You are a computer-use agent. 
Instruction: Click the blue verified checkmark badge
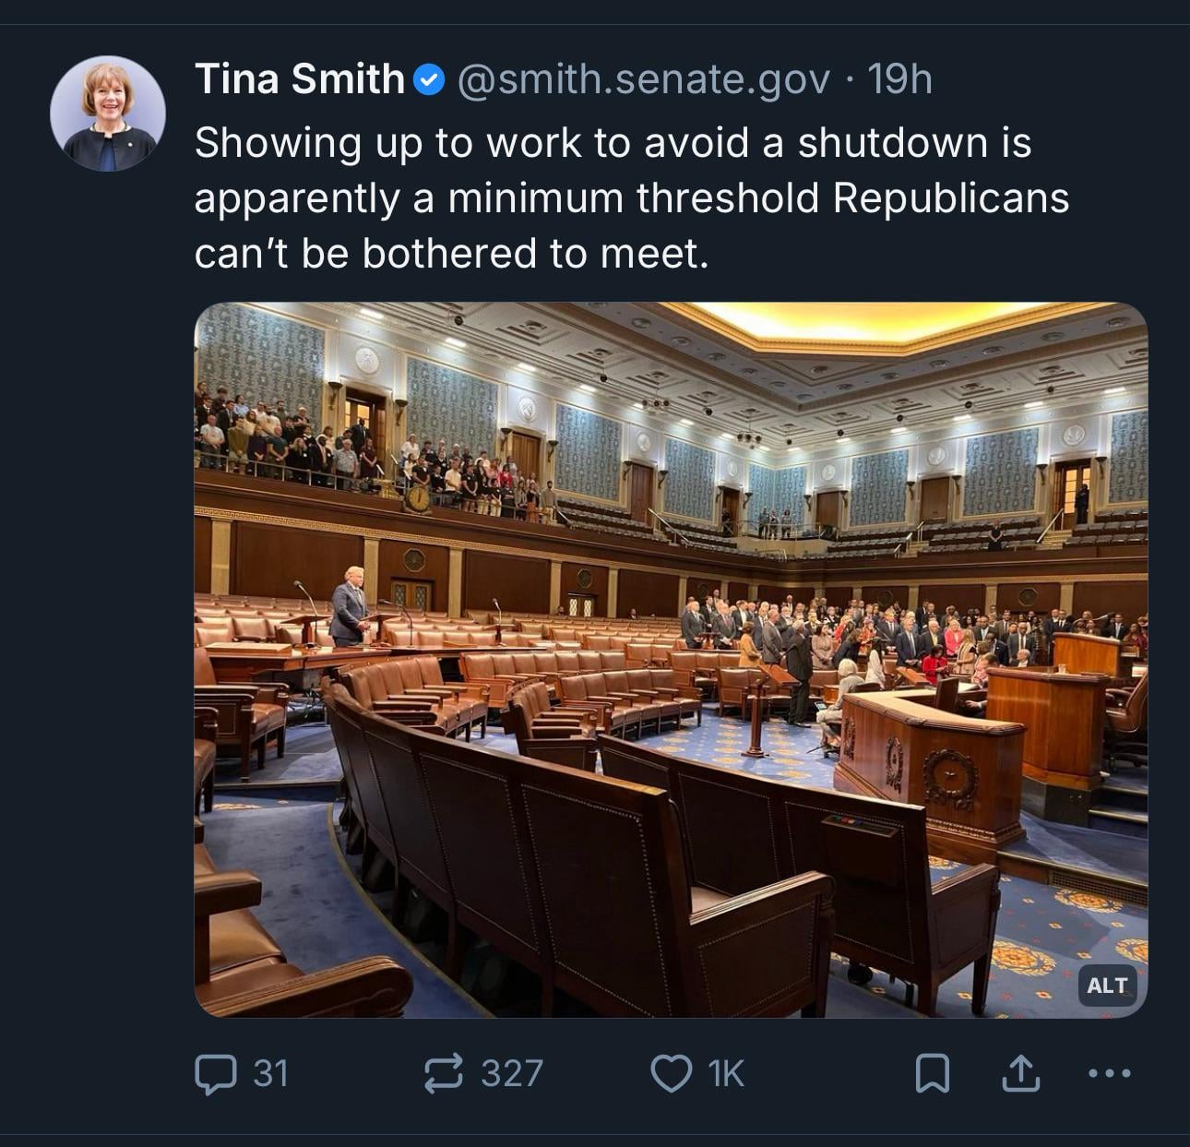click(428, 80)
